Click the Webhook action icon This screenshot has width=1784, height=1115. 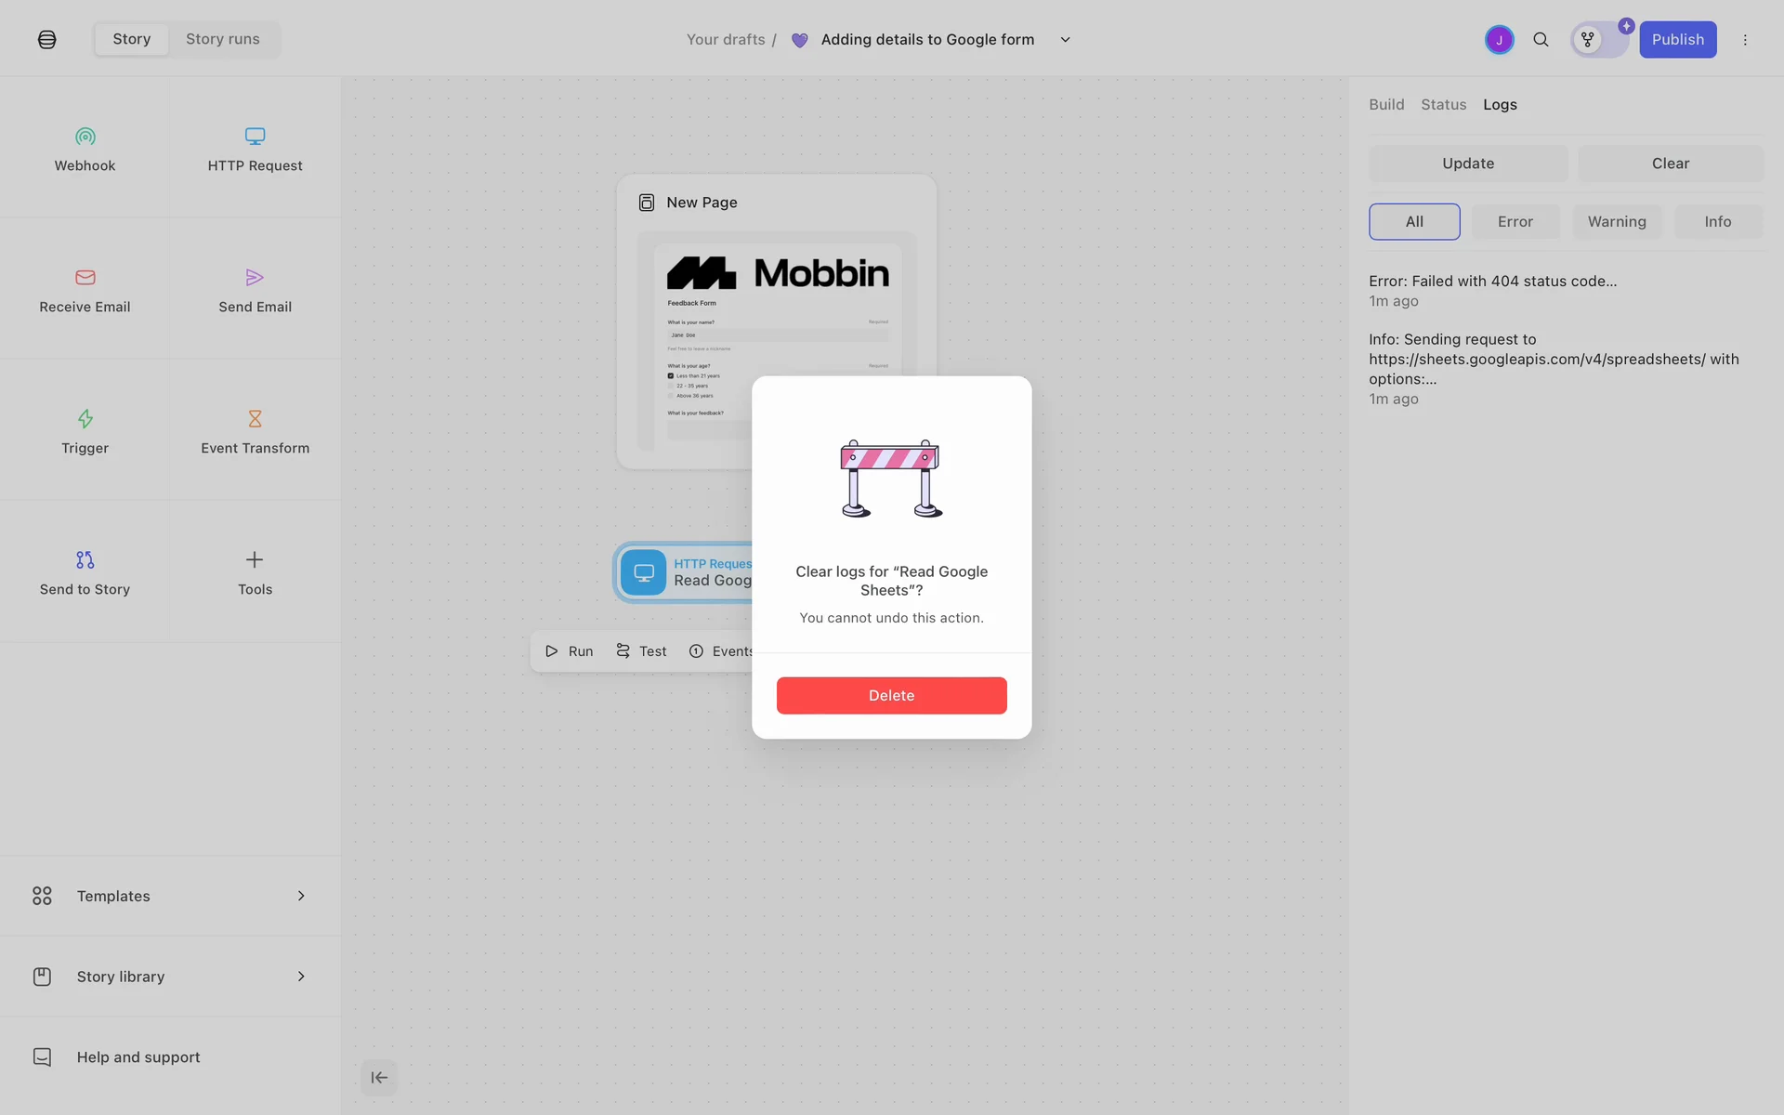point(85,137)
